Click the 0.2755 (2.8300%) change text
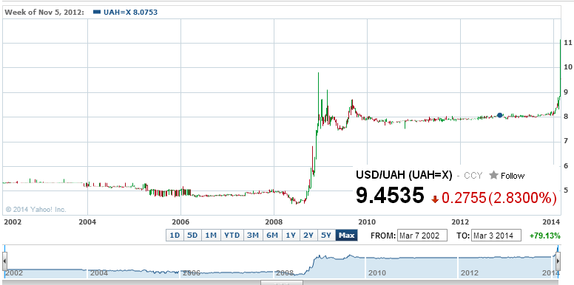574x285 pixels. 499,198
